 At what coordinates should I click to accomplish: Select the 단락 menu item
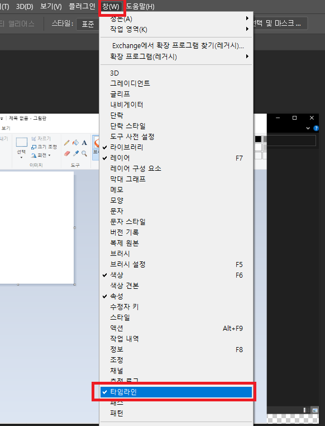tap(176, 115)
